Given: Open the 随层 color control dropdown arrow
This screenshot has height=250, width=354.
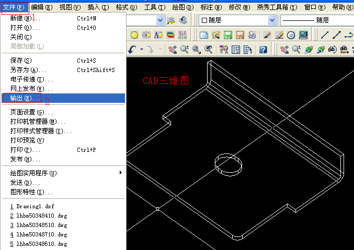Looking at the screenshot, I should tap(272, 20).
